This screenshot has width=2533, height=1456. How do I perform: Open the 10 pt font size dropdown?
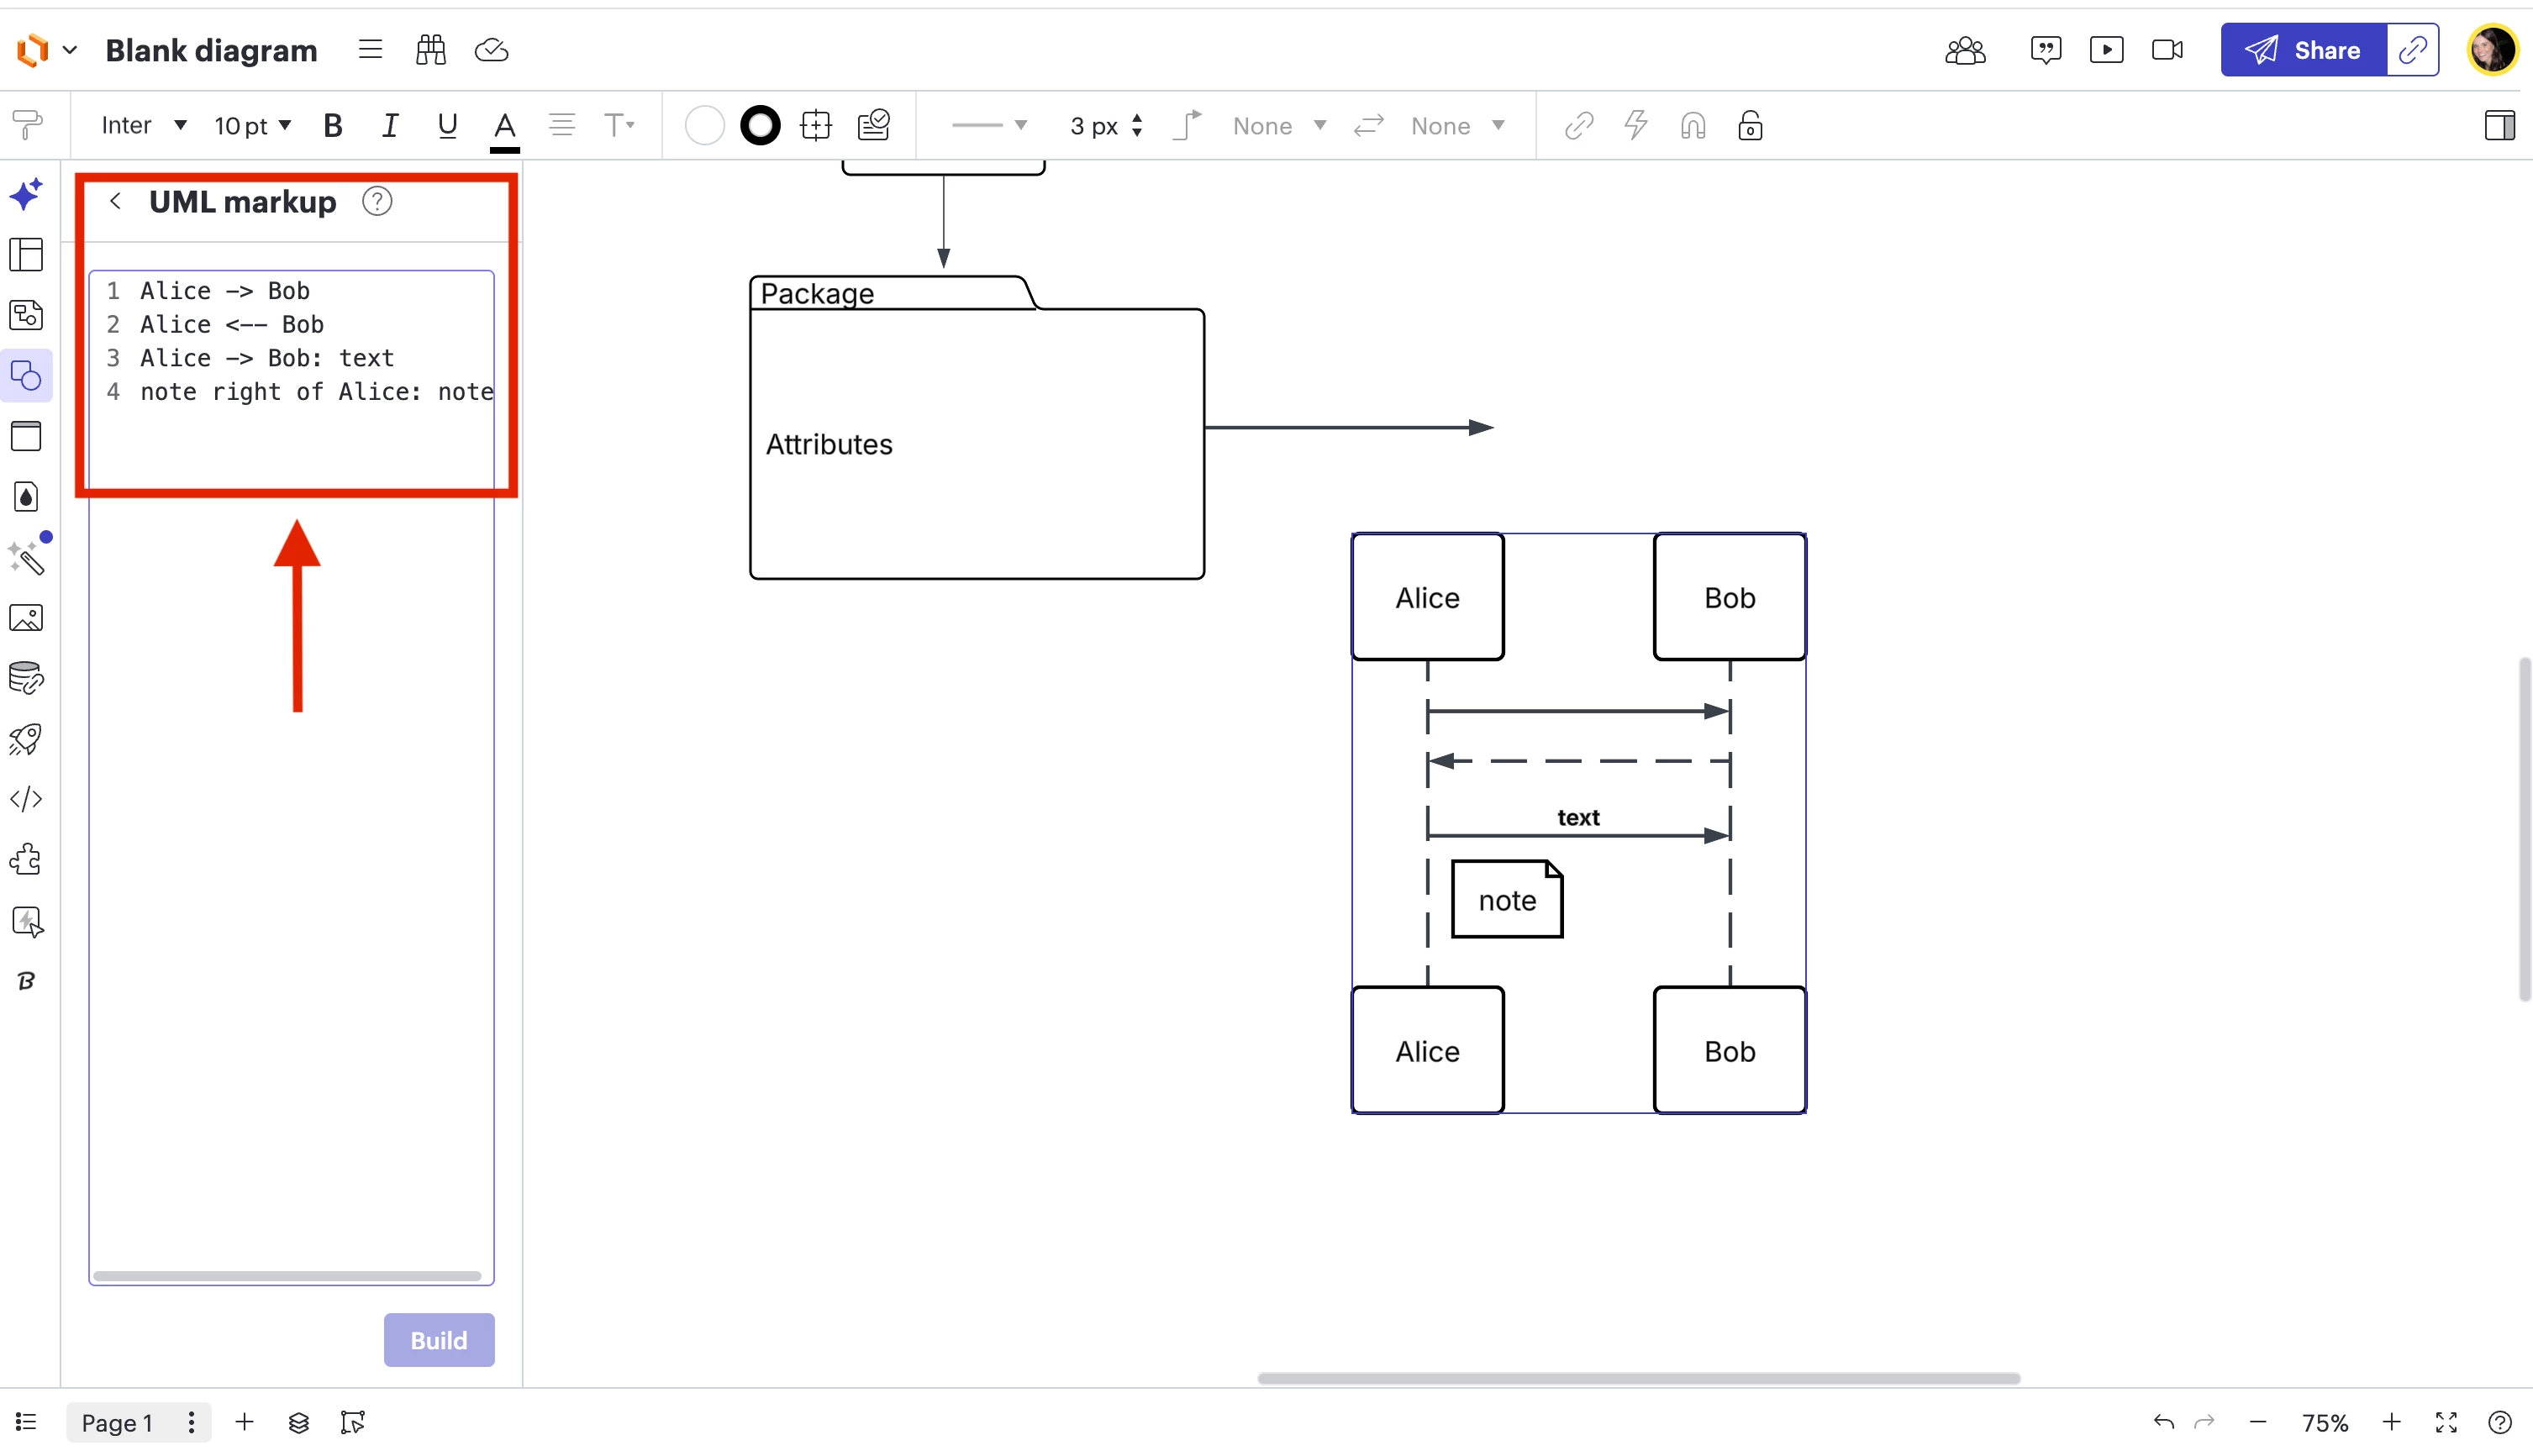(x=252, y=126)
